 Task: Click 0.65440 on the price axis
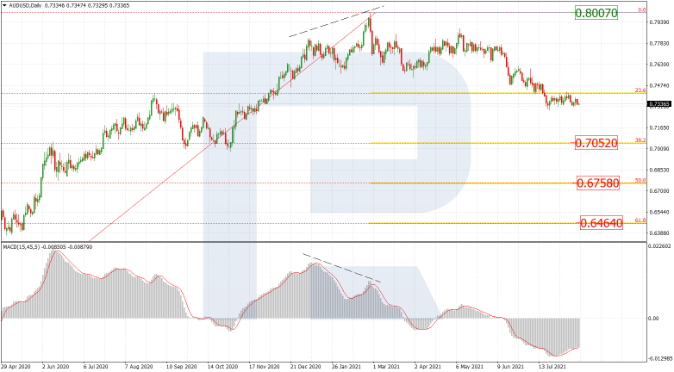(x=659, y=212)
